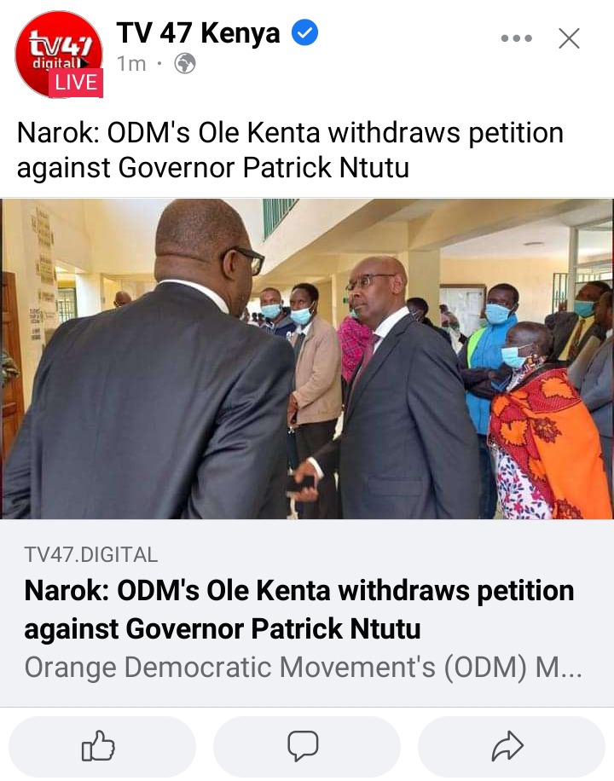Open the TV 47 Kenya page name

coord(198,33)
